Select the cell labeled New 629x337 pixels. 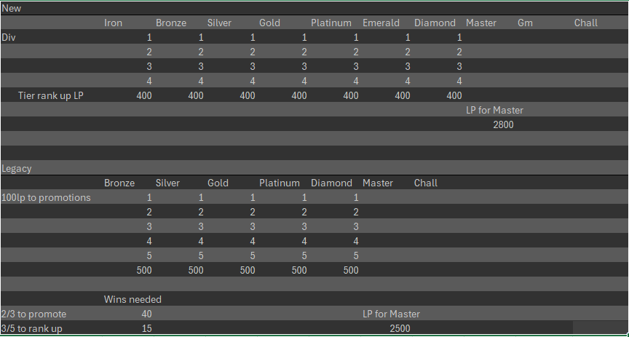11,9
